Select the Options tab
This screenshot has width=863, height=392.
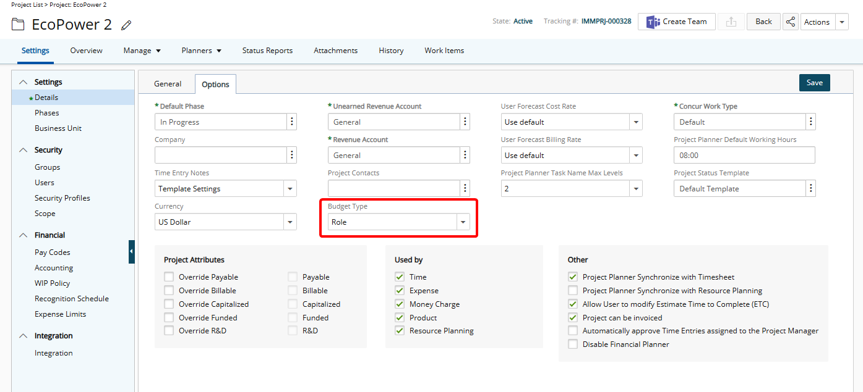point(215,85)
